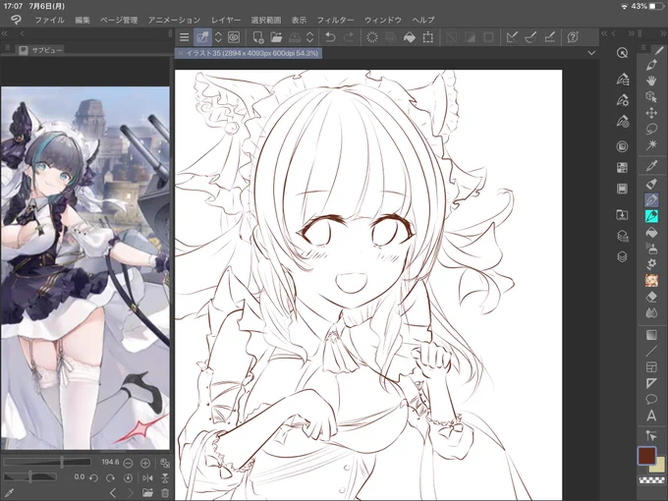Open the Layers palette icon
This screenshot has height=501, width=668.
622,256
